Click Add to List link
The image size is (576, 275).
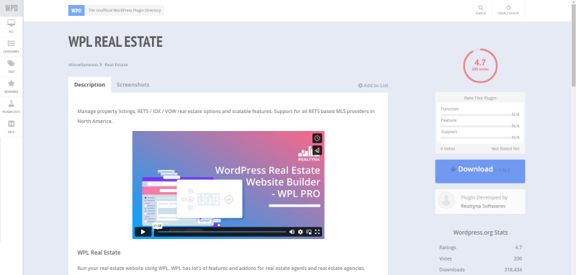(373, 86)
